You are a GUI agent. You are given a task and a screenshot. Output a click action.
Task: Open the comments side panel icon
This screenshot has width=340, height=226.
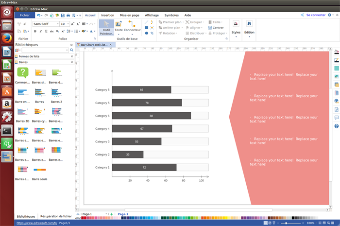coord(337,118)
